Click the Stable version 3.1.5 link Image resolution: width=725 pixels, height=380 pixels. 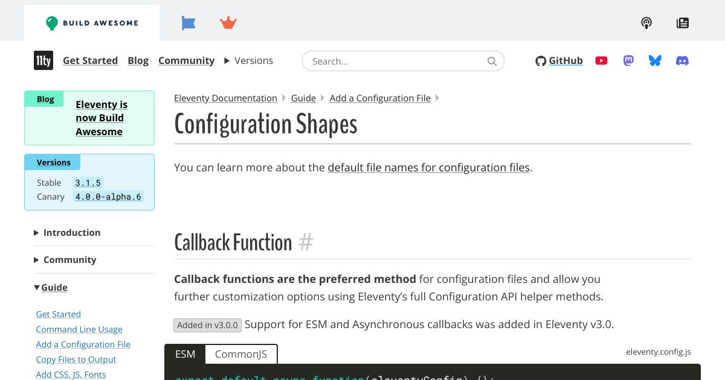point(88,183)
